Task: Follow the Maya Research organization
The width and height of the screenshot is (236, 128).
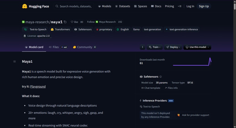Action: point(91,22)
